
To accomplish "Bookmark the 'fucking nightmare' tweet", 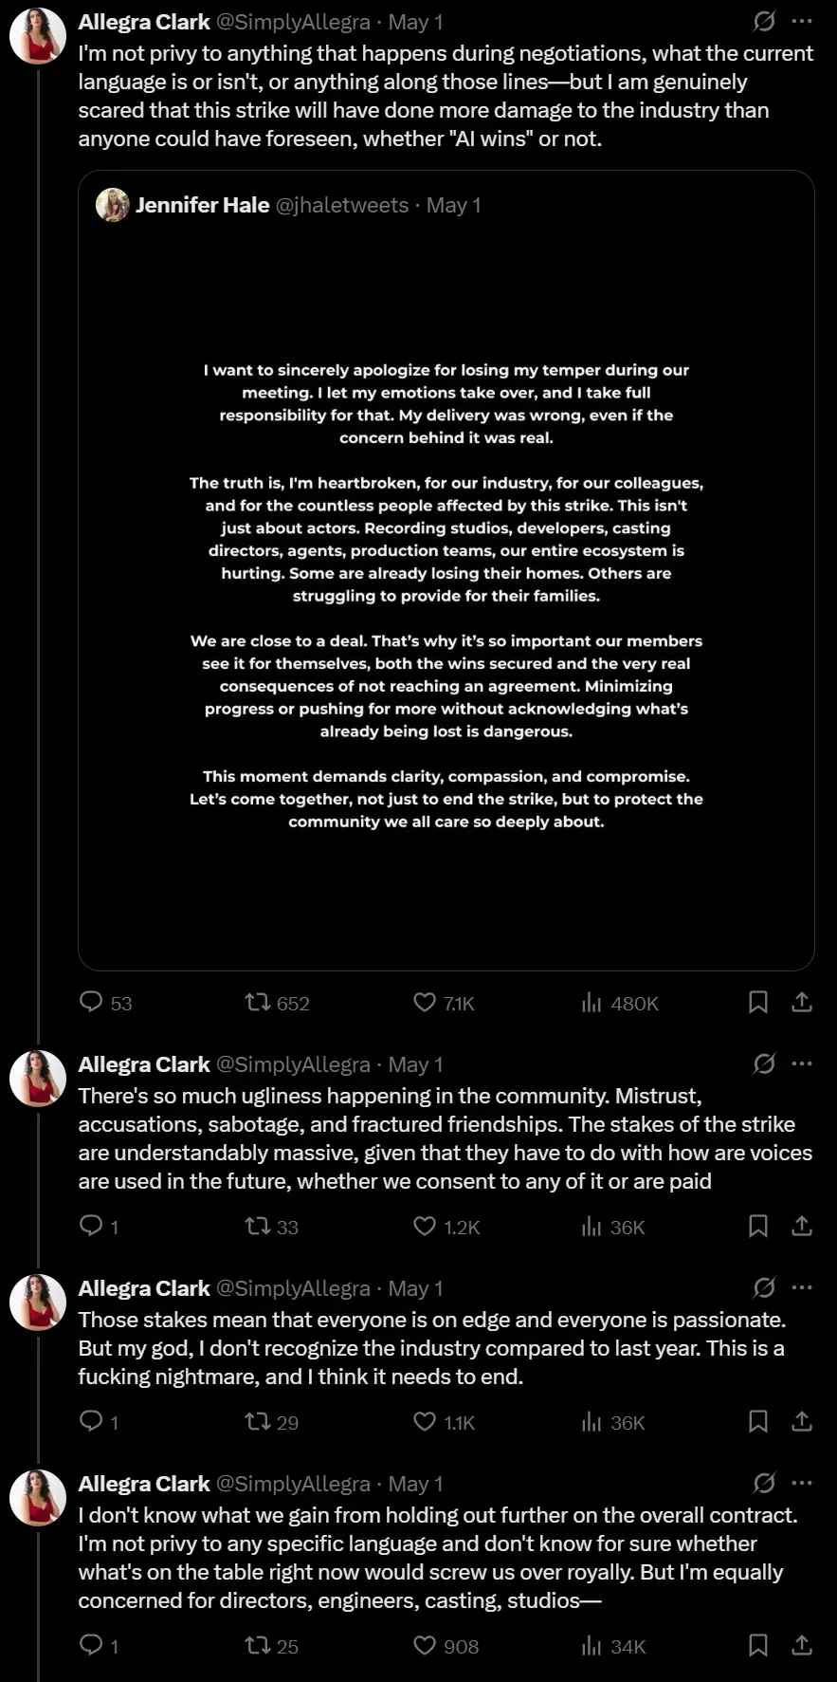I will pos(758,1421).
